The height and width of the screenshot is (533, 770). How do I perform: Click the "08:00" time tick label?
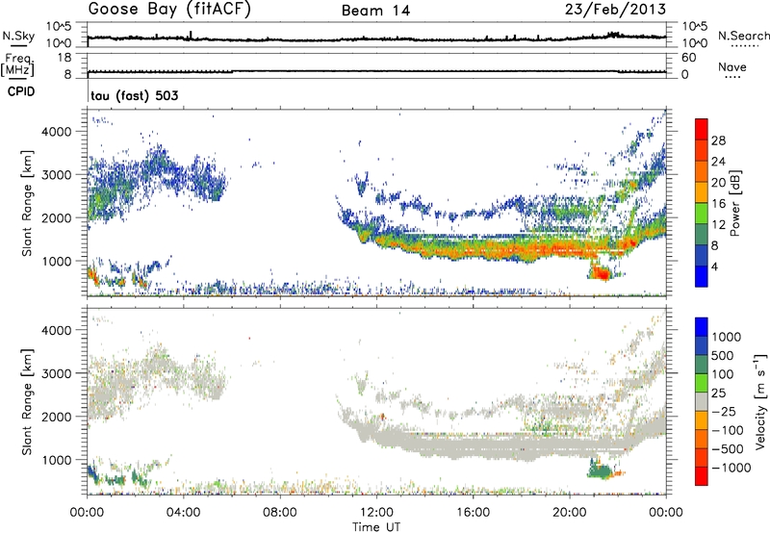click(280, 513)
